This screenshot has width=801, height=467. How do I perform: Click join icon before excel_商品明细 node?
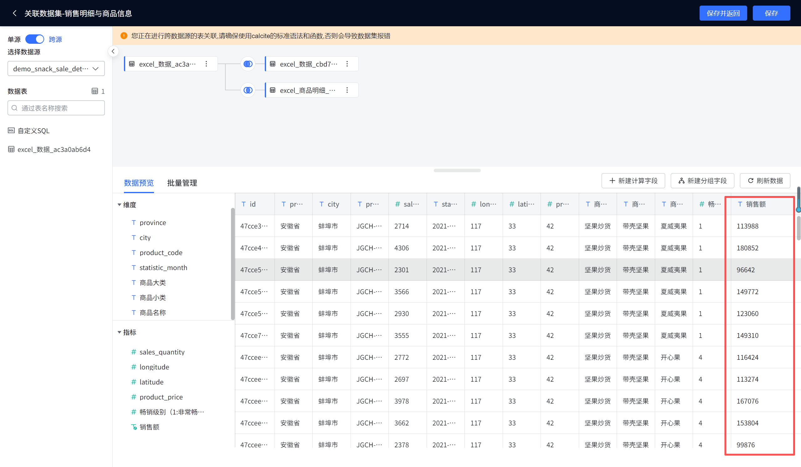(x=248, y=90)
